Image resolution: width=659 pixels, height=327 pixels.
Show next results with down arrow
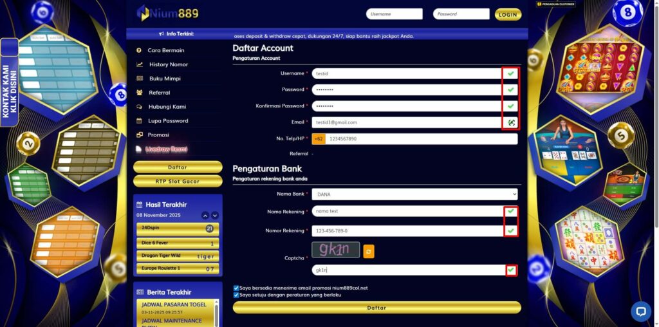coord(215,216)
